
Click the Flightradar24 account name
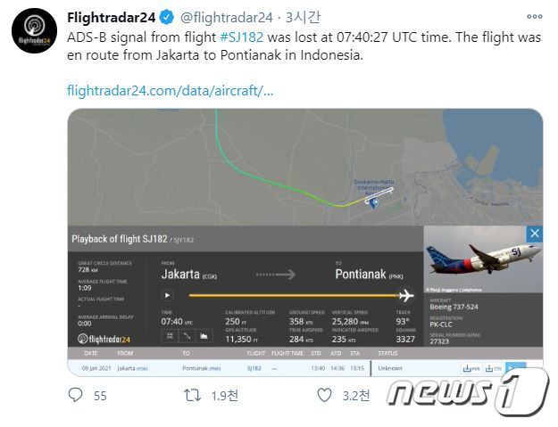[112, 17]
